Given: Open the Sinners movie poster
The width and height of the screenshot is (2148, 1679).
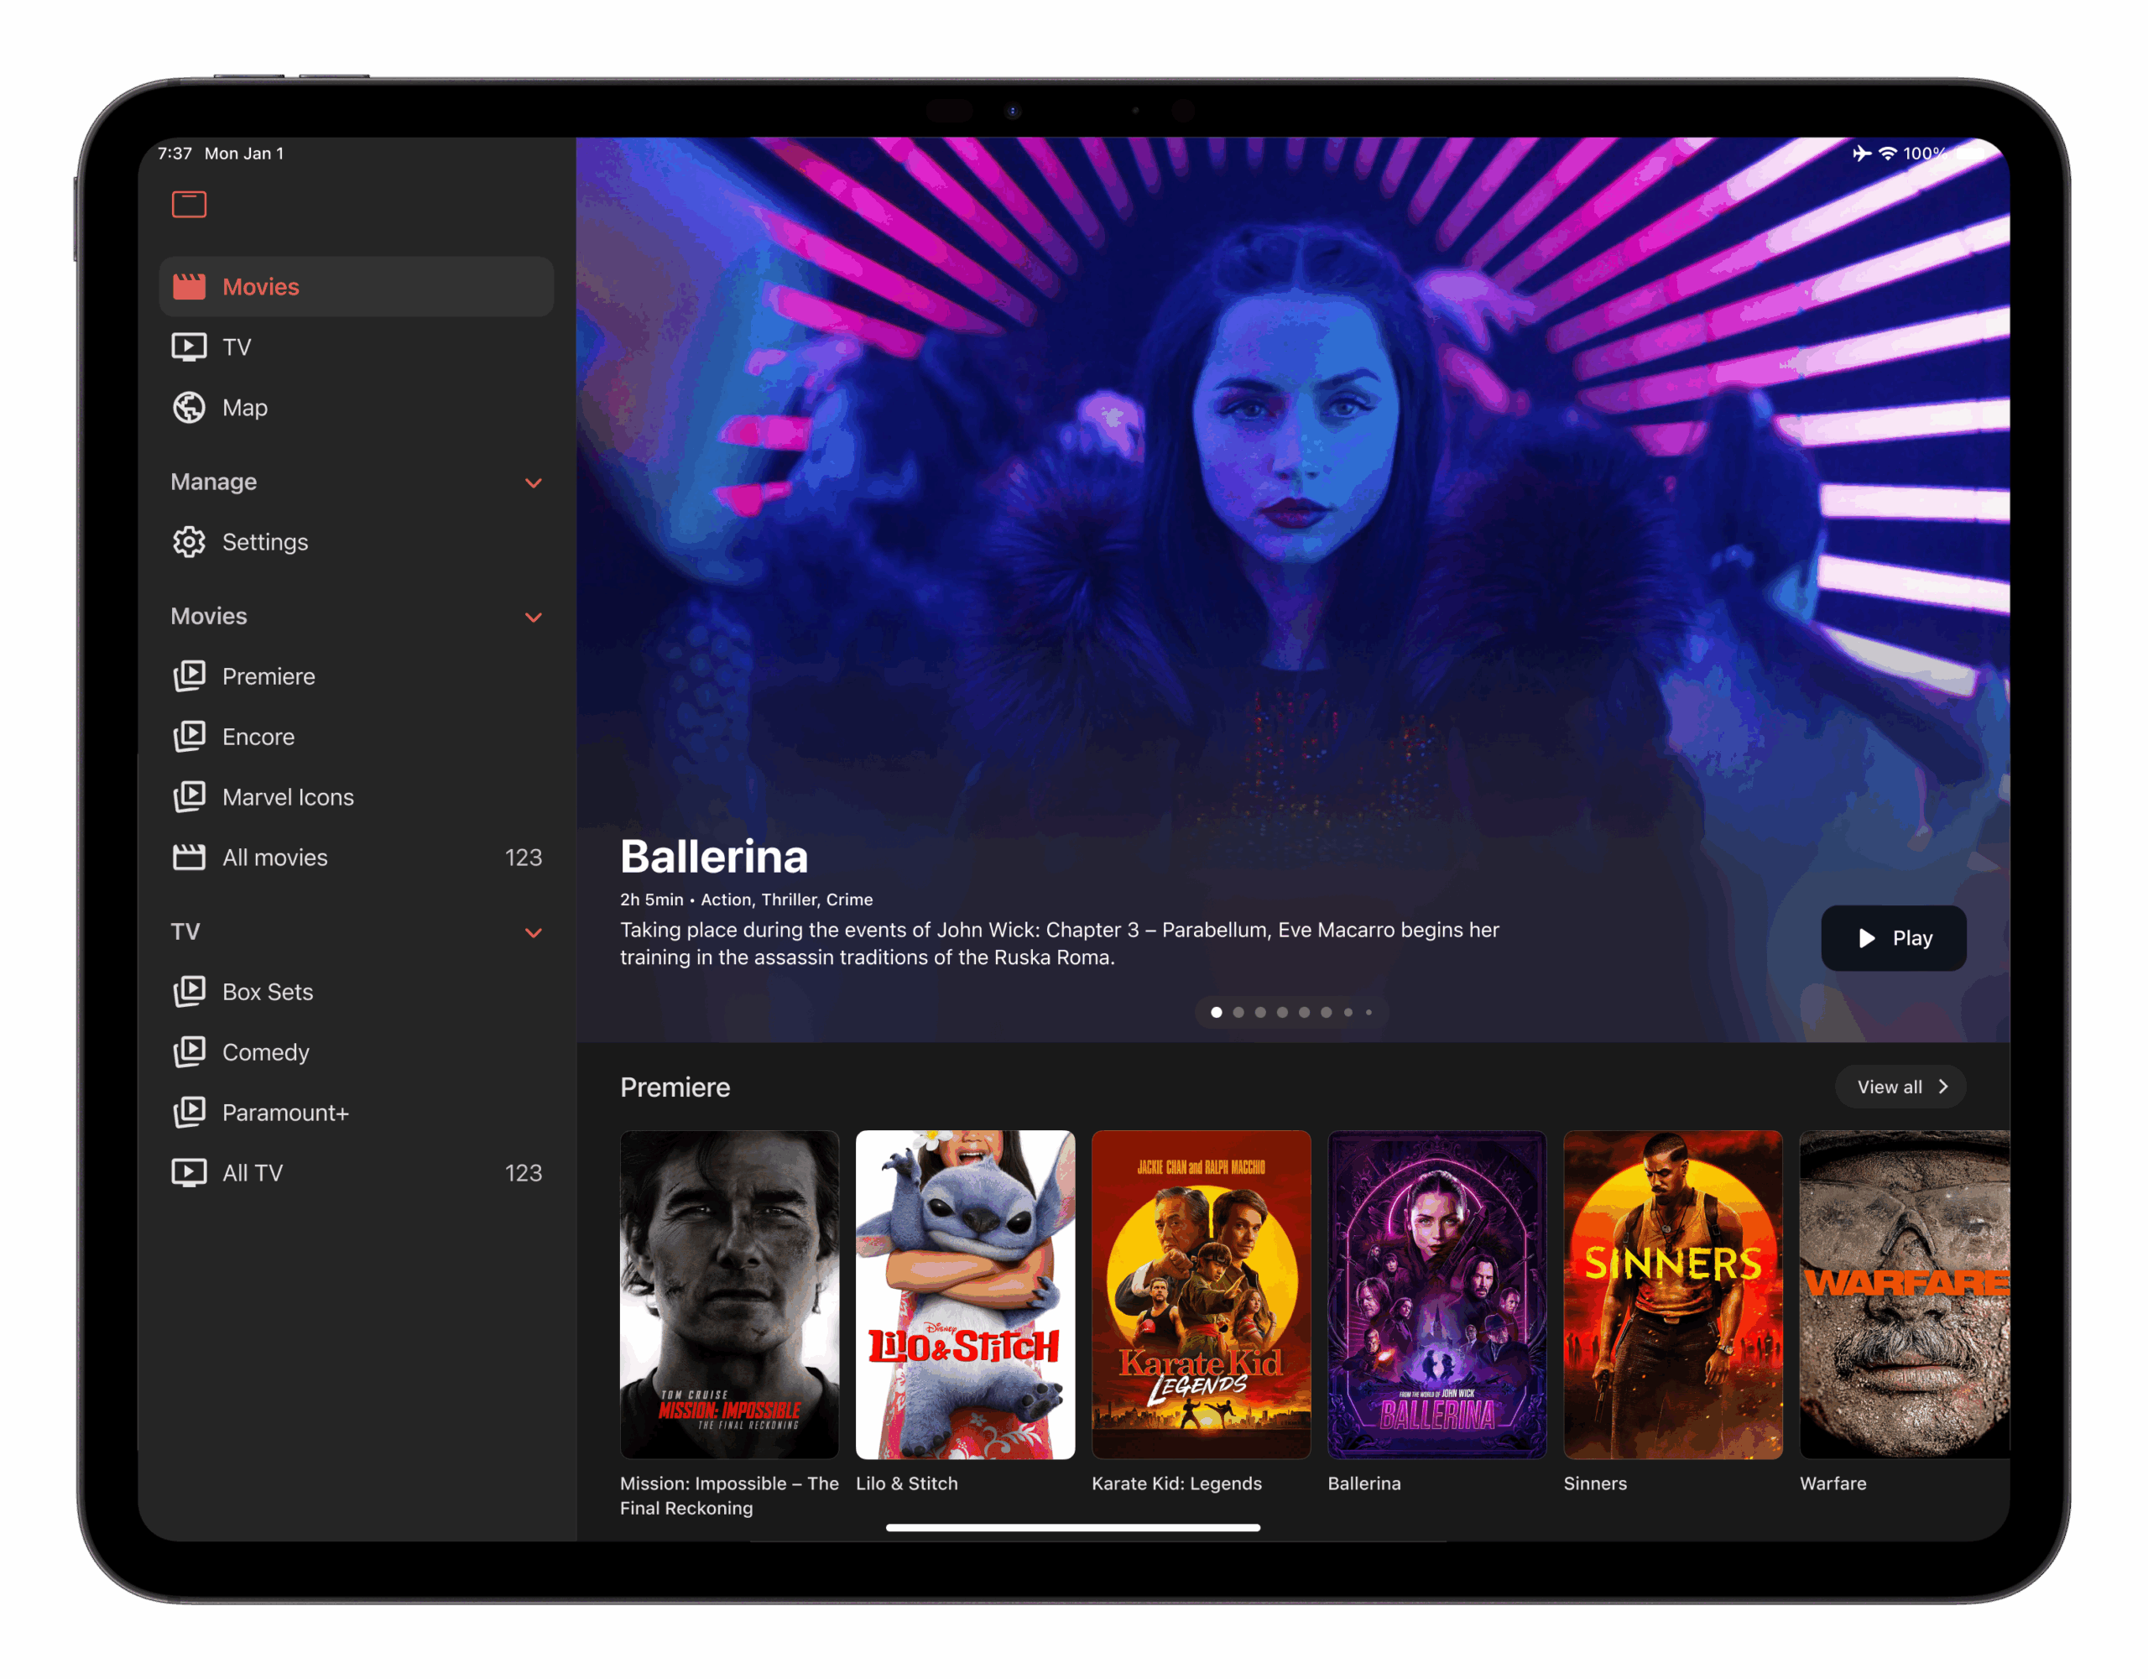Looking at the screenshot, I should pyautogui.click(x=1672, y=1293).
